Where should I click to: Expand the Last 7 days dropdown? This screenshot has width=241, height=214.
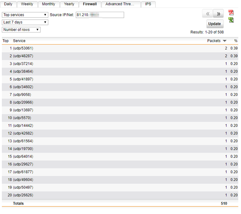(x=25, y=22)
